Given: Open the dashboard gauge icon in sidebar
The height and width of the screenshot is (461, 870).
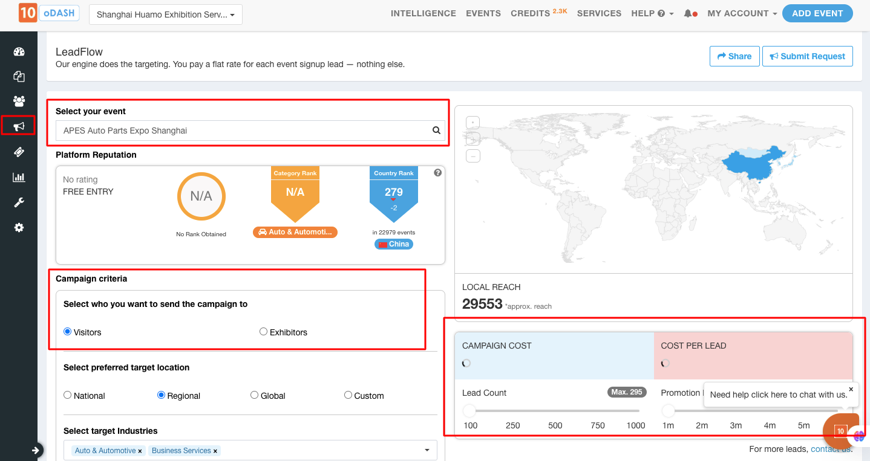Looking at the screenshot, I should click(x=19, y=51).
